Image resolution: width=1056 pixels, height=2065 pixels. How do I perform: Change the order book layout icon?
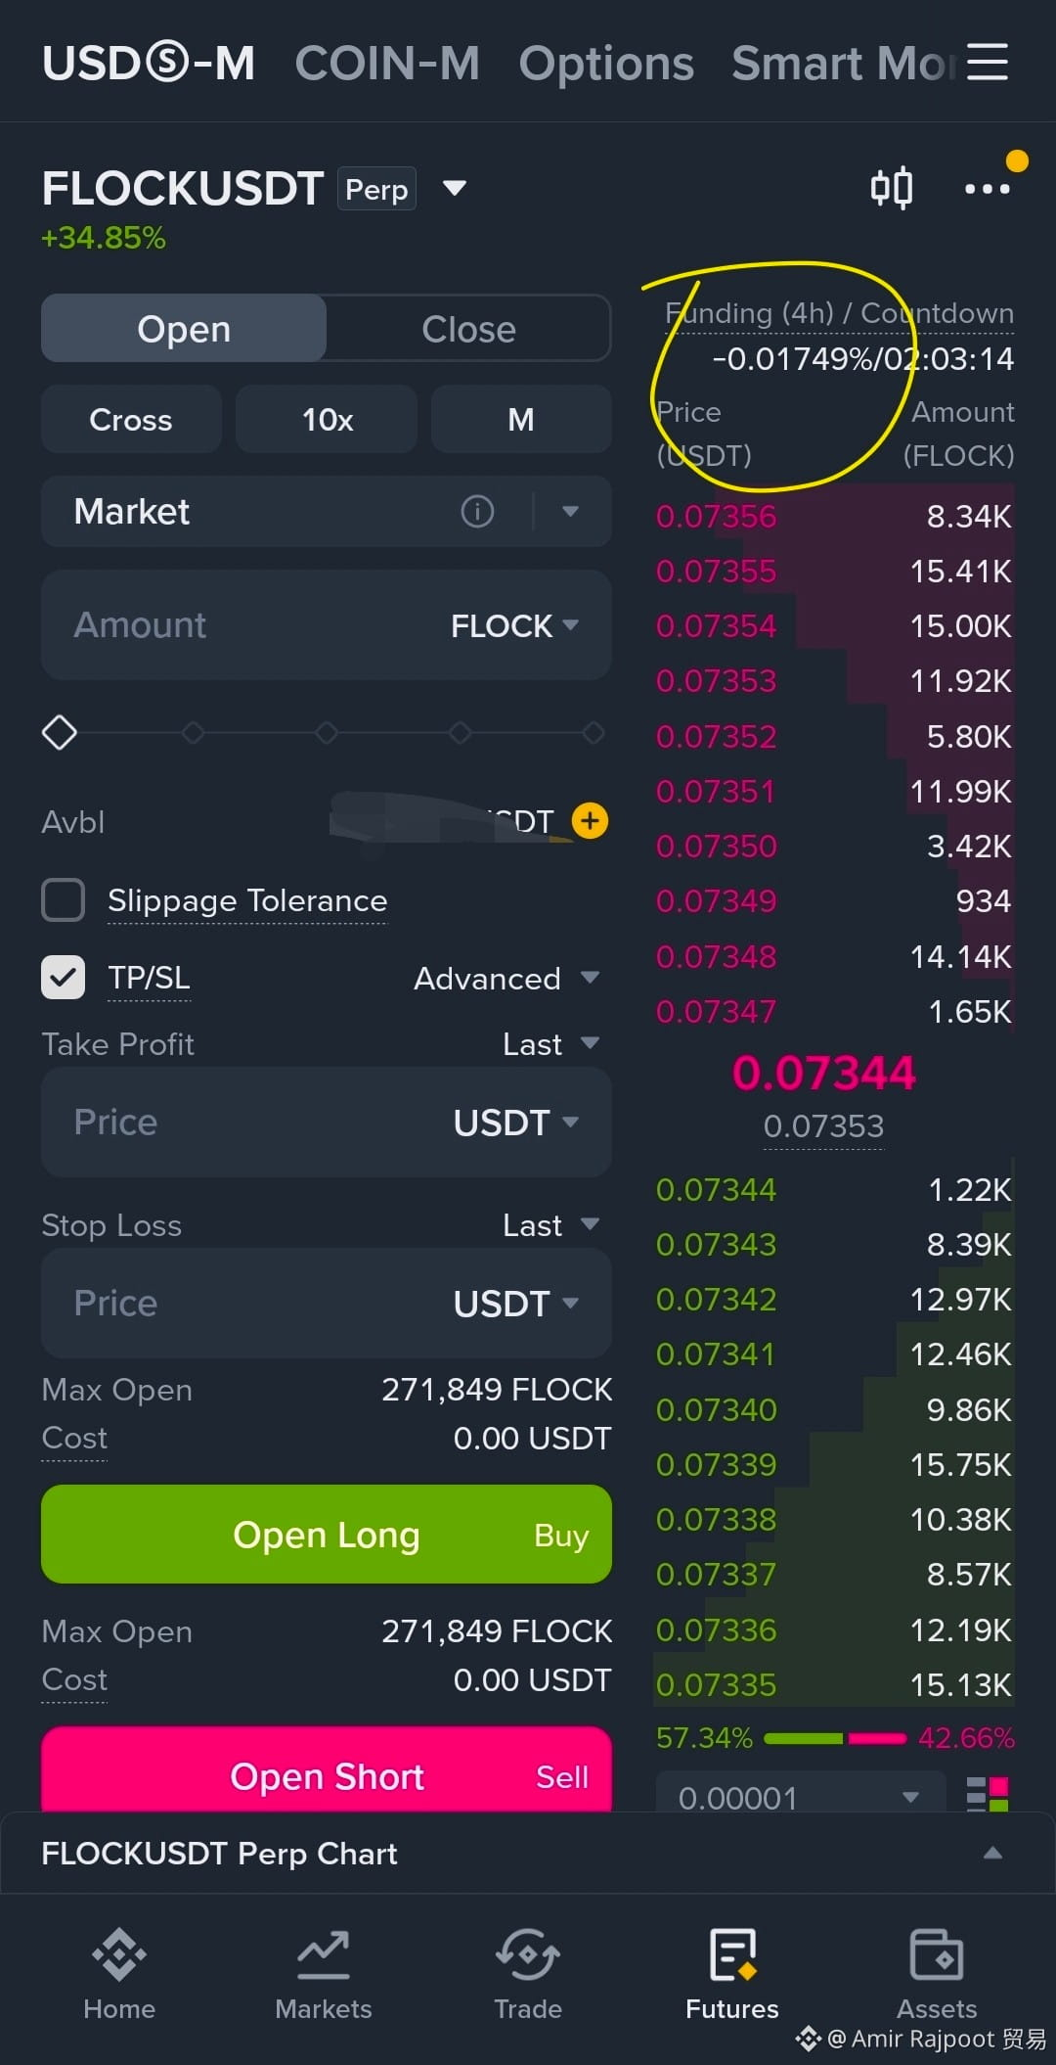tap(988, 1794)
